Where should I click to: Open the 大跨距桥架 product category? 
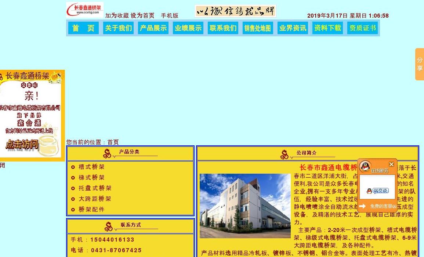pos(95,199)
